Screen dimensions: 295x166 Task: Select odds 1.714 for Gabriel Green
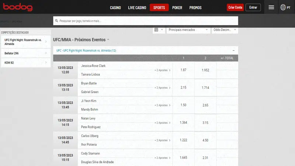(x=205, y=88)
